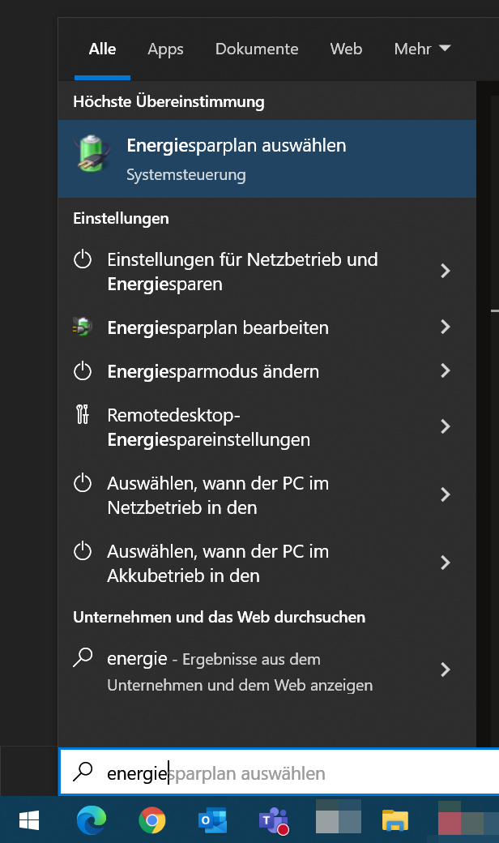This screenshot has width=499, height=843.
Task: Click the Remotedesktop-Energiespareinstellungen tools icon
Action: coord(83,416)
